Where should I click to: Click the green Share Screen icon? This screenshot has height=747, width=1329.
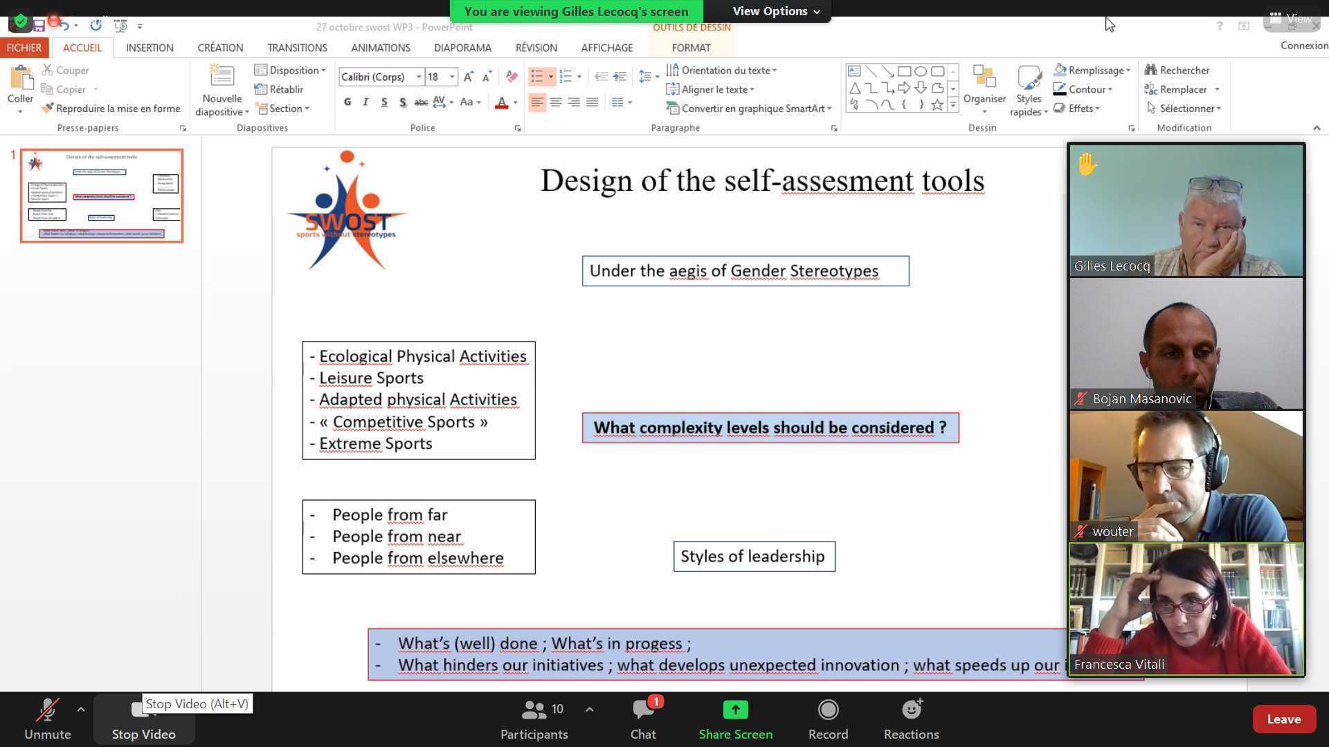pos(735,710)
